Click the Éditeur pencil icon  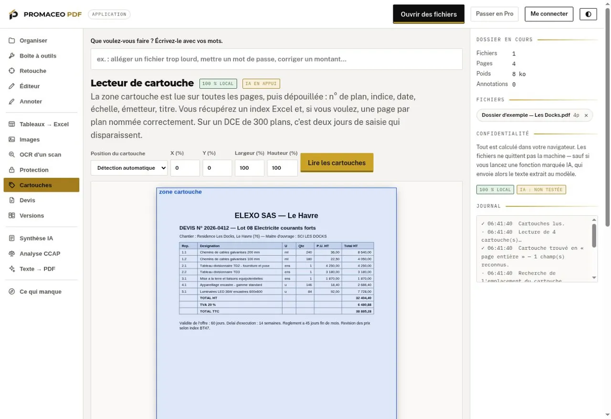click(12, 86)
